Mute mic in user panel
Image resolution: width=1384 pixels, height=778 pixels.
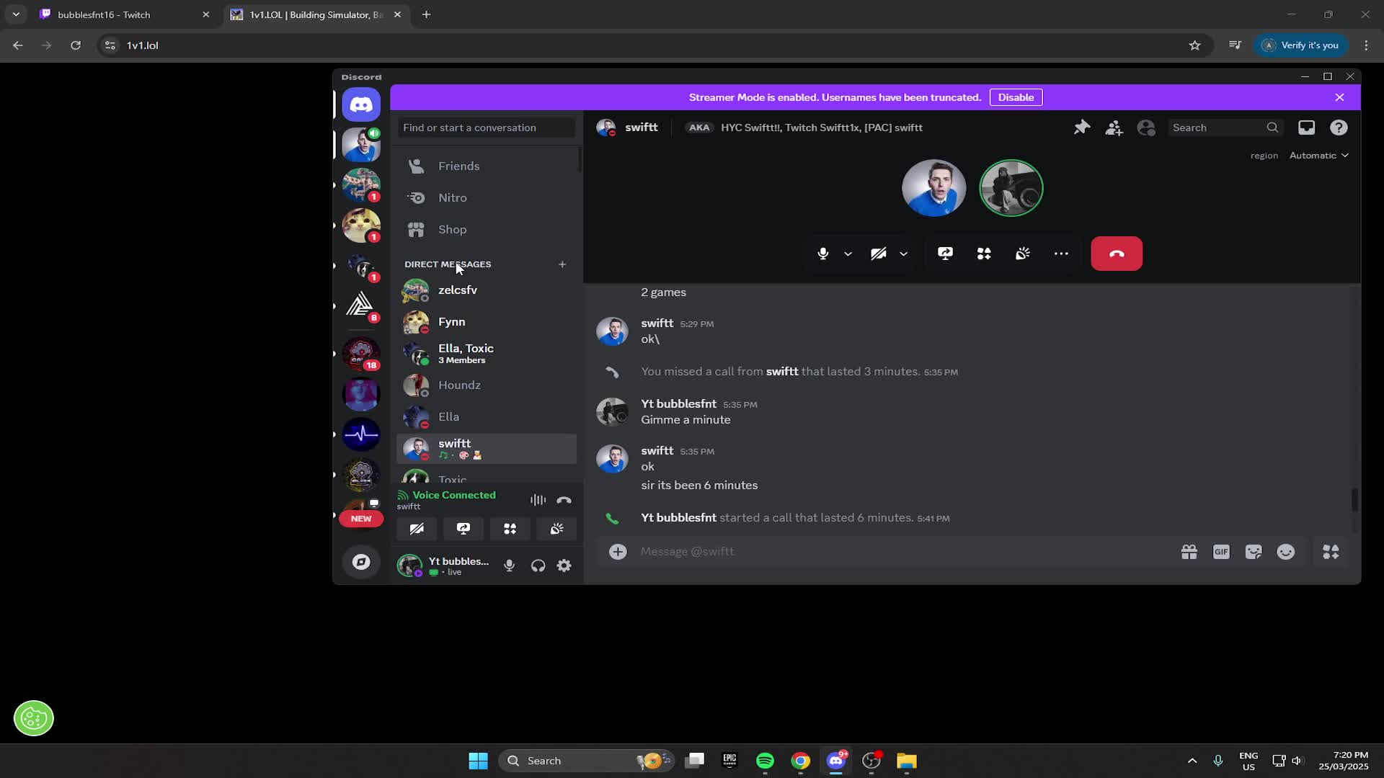(509, 565)
